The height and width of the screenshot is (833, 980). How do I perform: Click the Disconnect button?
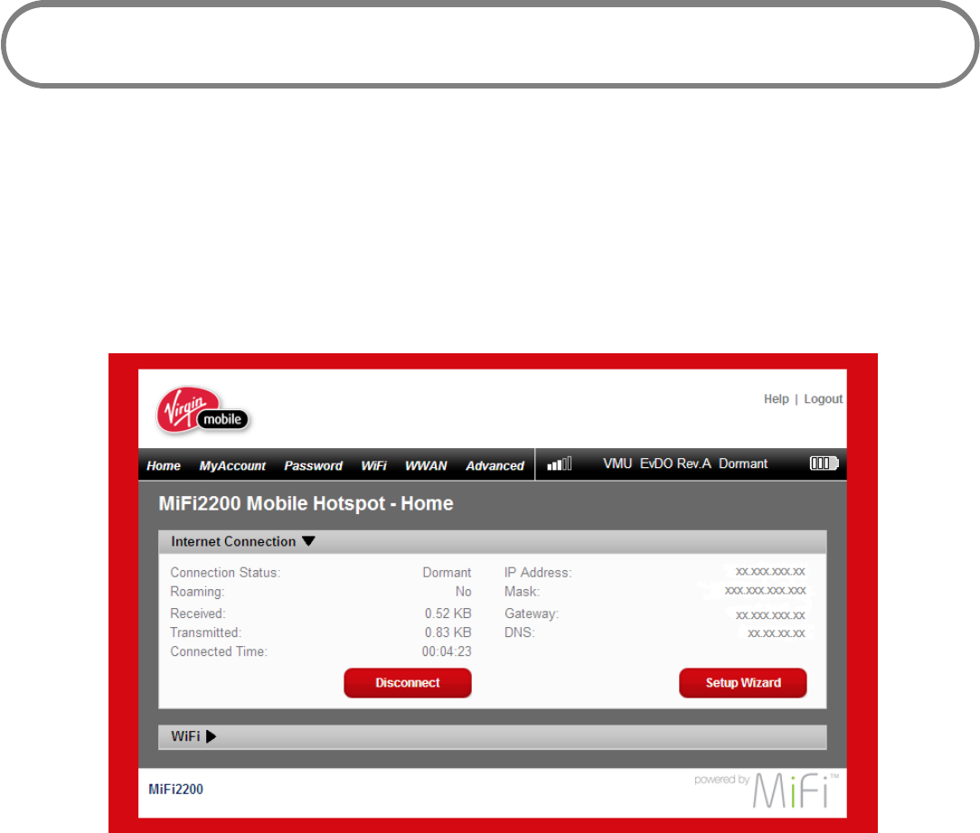click(408, 683)
